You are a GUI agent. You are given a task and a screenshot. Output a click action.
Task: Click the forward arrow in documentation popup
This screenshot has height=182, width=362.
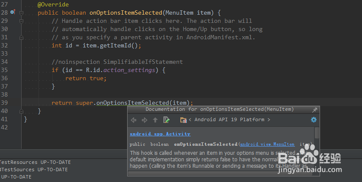(144, 120)
